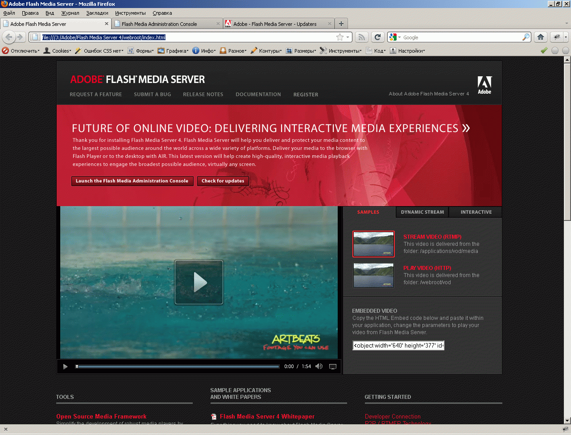The image size is (571, 435).
Task: Close the Flash Media Administration Console tab
Action: click(x=218, y=24)
